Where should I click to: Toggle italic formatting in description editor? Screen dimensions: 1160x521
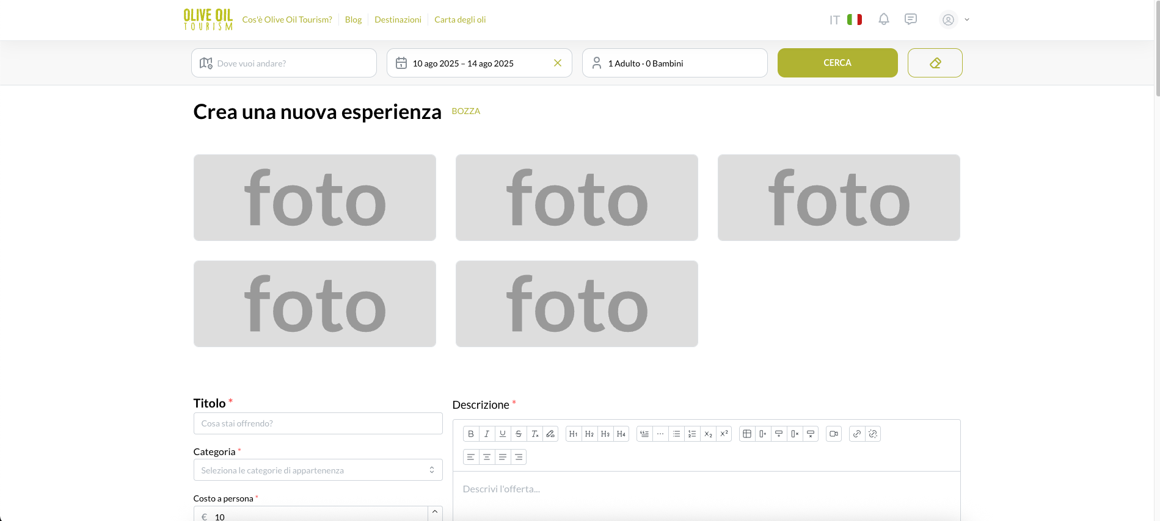pyautogui.click(x=486, y=434)
